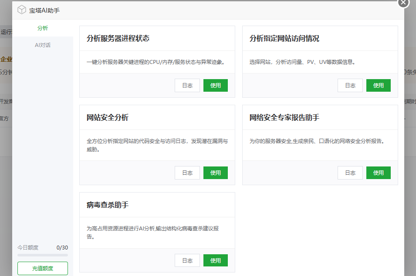The image size is (416, 276).
Task: Select the 网站安全分析 card heading
Action: [x=108, y=118]
